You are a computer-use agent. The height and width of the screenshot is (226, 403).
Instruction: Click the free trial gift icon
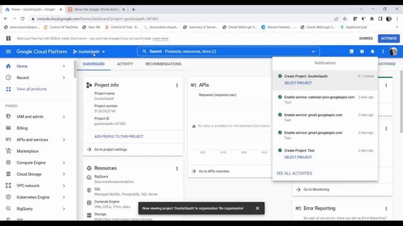click(8, 38)
